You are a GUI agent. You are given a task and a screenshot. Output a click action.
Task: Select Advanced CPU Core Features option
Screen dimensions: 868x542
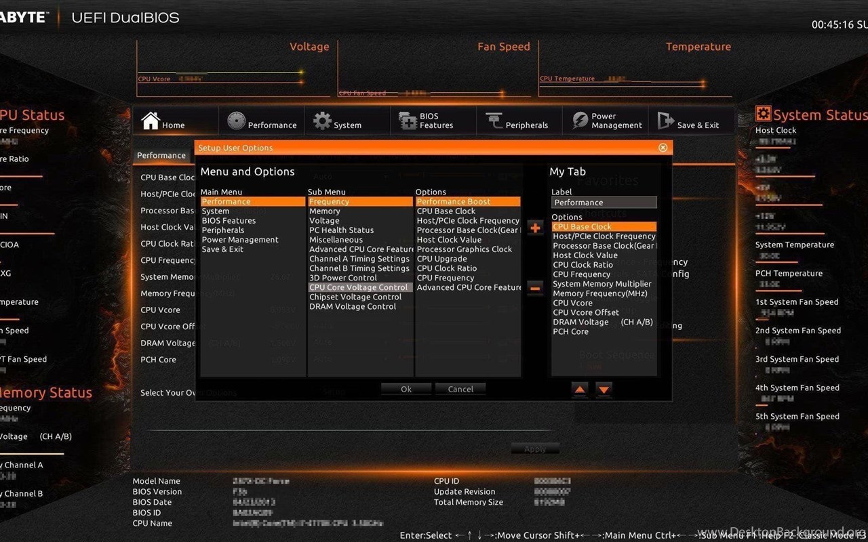(468, 287)
